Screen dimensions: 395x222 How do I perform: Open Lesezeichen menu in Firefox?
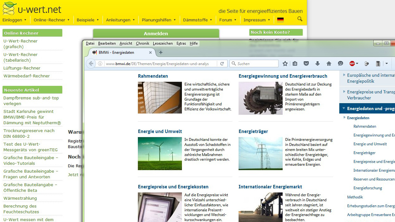(x=163, y=43)
